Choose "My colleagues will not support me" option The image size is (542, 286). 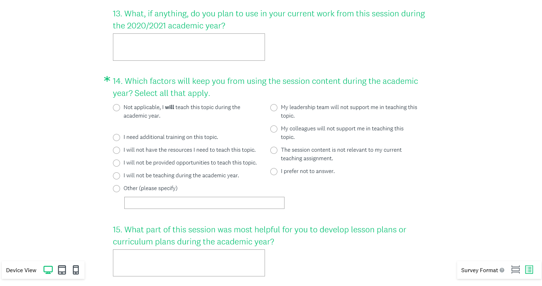click(x=274, y=129)
